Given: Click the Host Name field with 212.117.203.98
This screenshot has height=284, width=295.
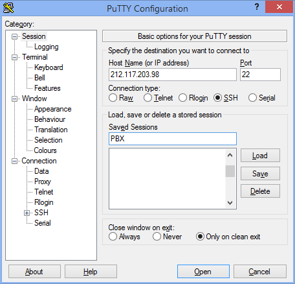Looking at the screenshot, I should pos(173,75).
